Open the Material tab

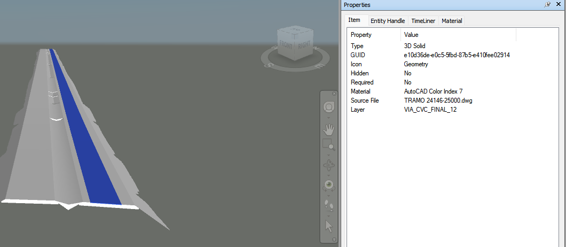pyautogui.click(x=452, y=21)
